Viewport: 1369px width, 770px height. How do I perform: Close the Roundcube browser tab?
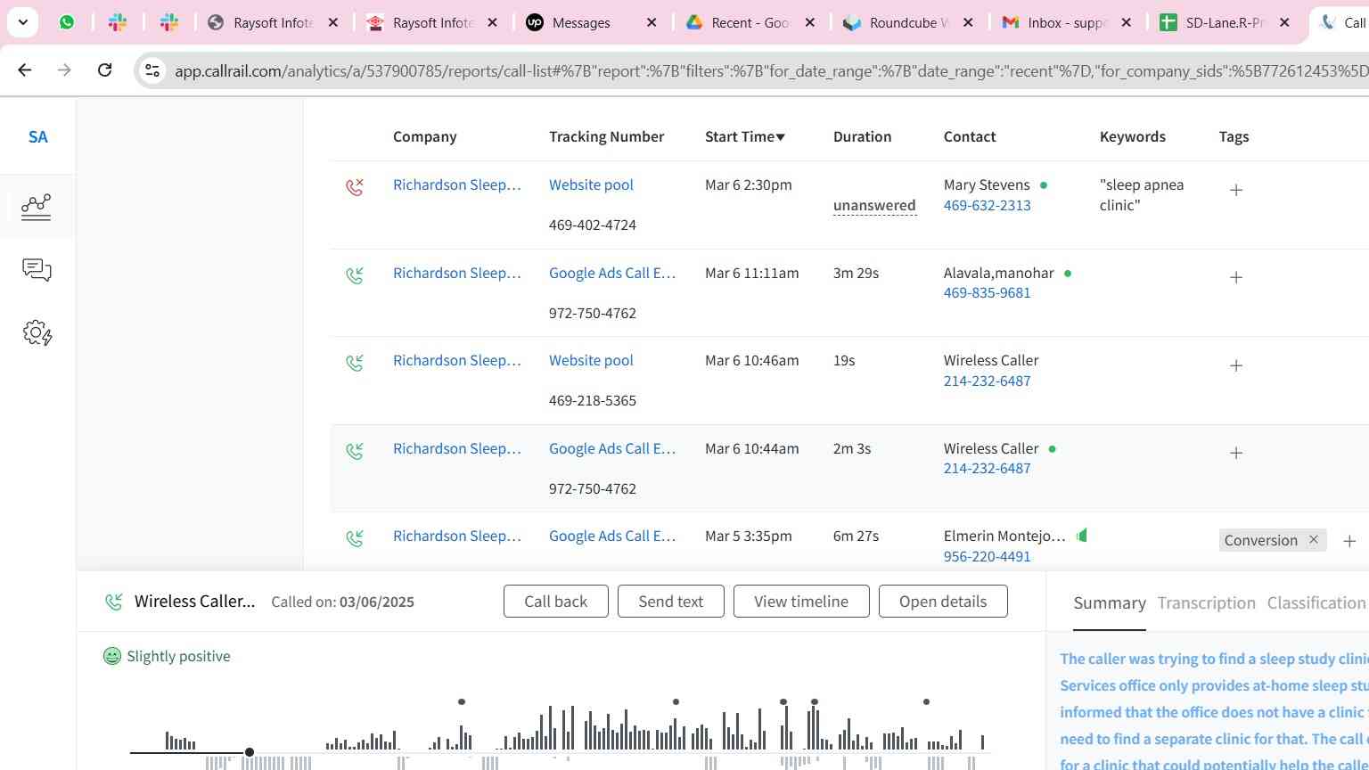[968, 22]
